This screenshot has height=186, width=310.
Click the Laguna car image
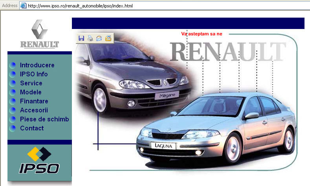216,129
